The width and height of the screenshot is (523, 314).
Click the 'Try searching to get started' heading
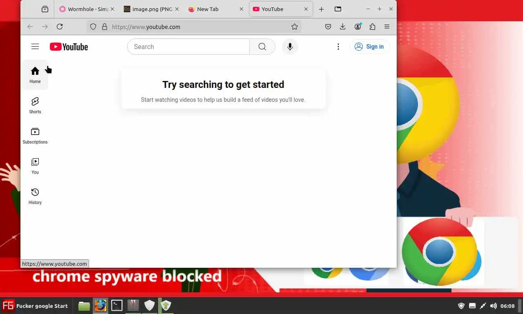pyautogui.click(x=223, y=85)
